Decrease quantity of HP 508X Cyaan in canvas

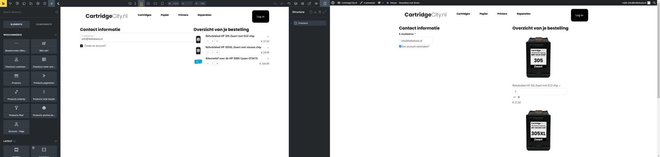208,64
